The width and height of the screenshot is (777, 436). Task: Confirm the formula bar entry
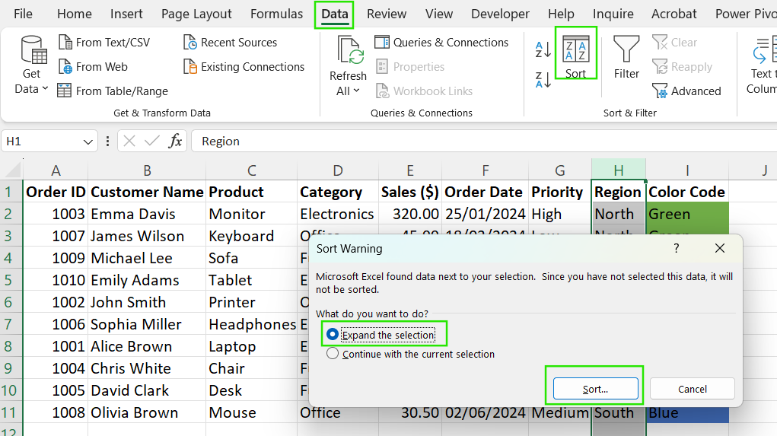tap(151, 142)
